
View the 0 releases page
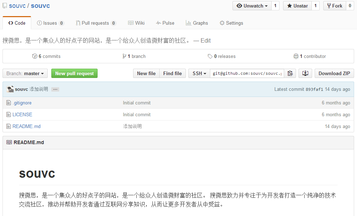221,56
